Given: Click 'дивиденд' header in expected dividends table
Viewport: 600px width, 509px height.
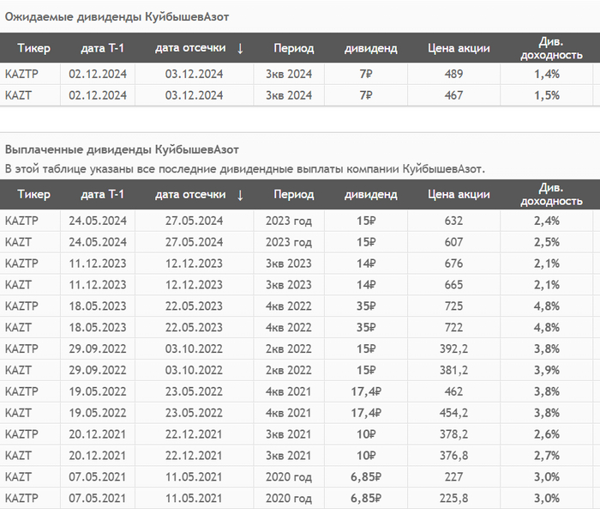Looking at the screenshot, I should [x=371, y=49].
